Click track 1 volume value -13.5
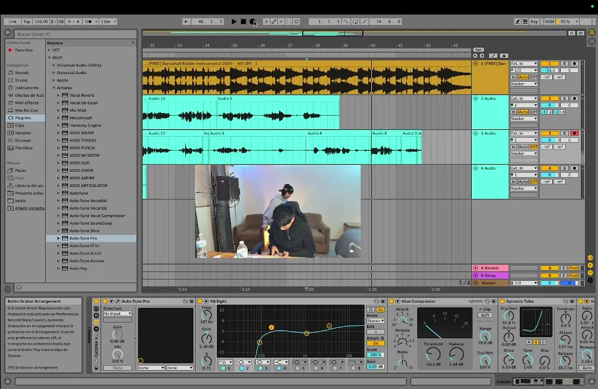The width and height of the screenshot is (598, 389). [x=549, y=70]
